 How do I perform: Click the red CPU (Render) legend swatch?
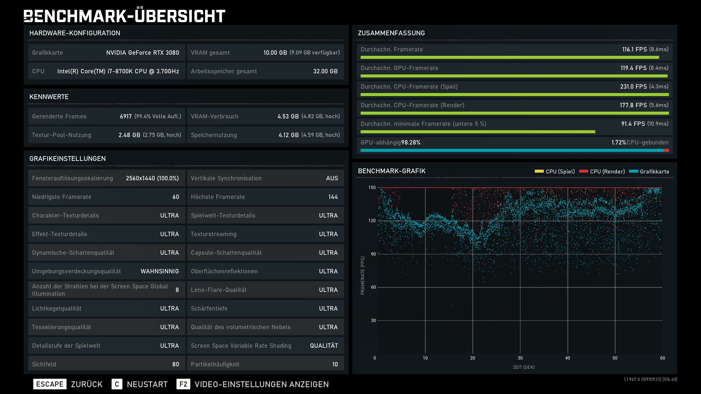tap(584, 171)
